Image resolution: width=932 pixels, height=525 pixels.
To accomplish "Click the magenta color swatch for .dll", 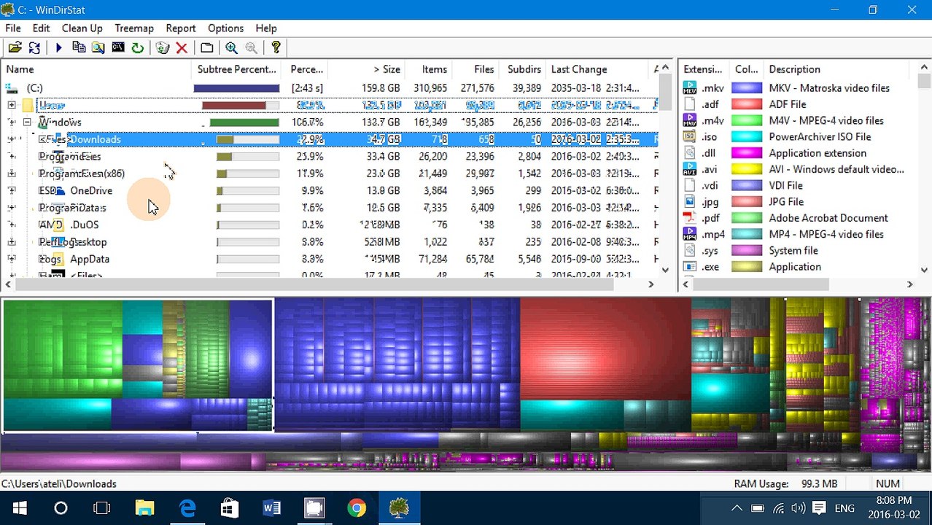I will (746, 153).
